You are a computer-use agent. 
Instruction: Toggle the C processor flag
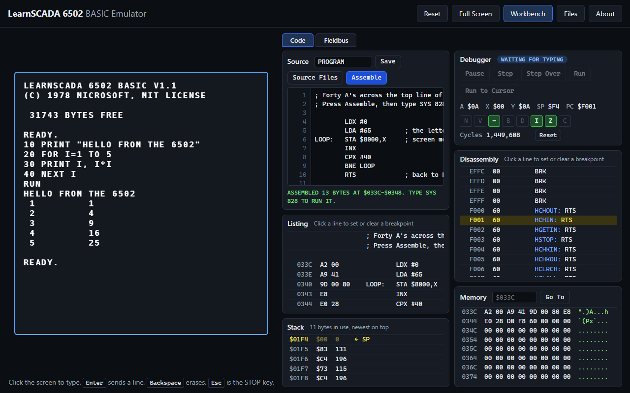565,121
